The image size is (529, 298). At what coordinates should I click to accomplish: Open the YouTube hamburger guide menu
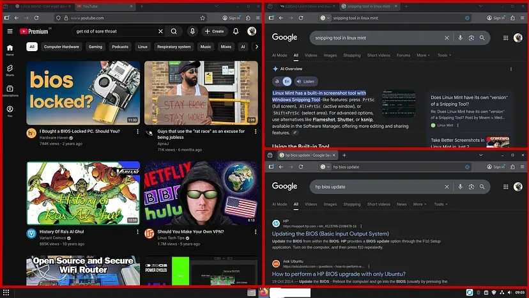[x=10, y=31]
